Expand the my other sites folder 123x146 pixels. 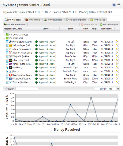[4, 38]
